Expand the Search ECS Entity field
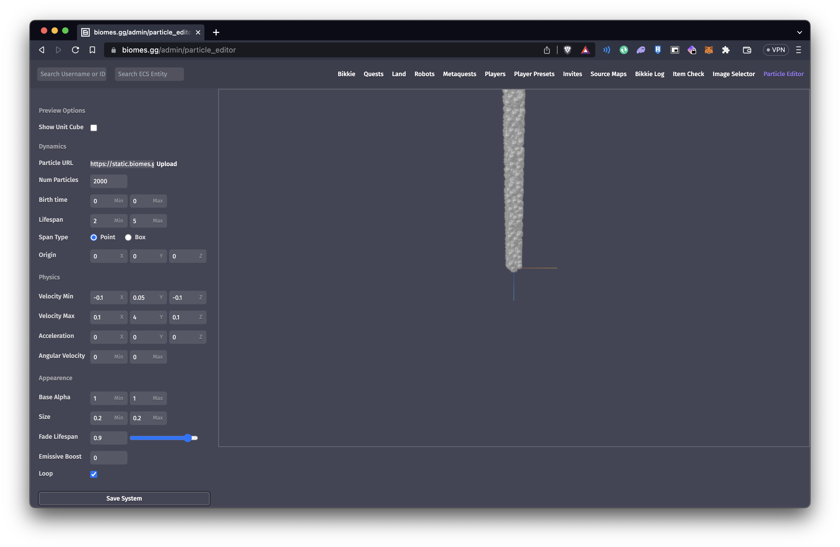This screenshot has height=547, width=840. (x=149, y=74)
